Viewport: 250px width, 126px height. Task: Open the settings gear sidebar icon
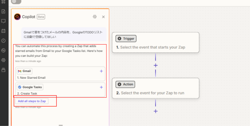click(x=3, y=60)
